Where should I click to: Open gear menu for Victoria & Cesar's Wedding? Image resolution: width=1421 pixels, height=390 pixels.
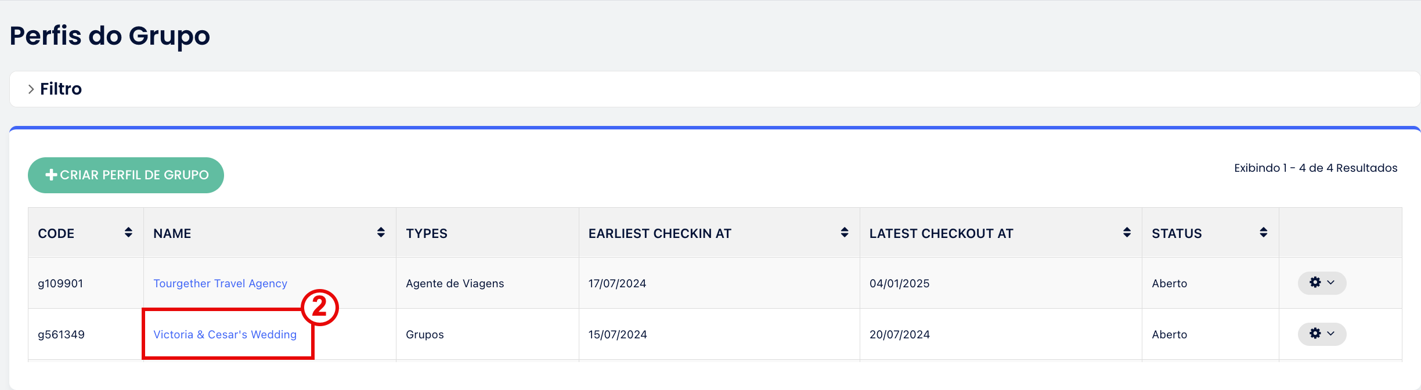pyautogui.click(x=1322, y=334)
